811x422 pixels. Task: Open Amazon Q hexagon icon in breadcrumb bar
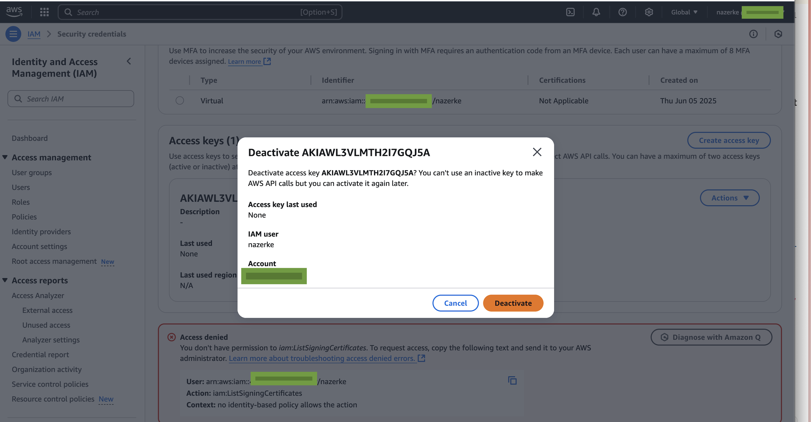click(778, 34)
